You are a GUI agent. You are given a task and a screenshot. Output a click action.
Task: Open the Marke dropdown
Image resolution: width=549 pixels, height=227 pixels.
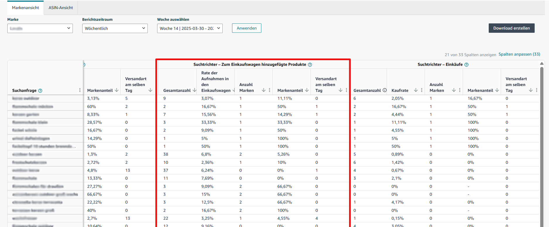click(x=40, y=28)
